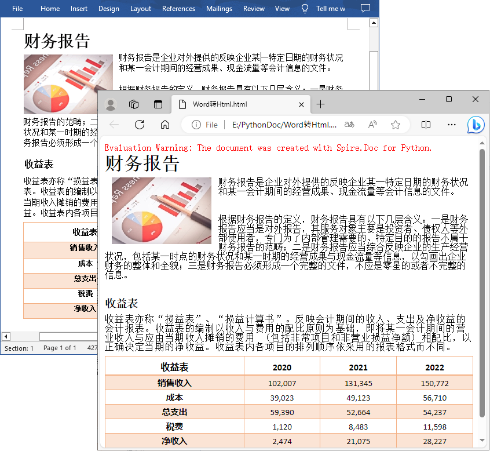Click the Edge back arrow button
490x451 pixels.
[114, 125]
